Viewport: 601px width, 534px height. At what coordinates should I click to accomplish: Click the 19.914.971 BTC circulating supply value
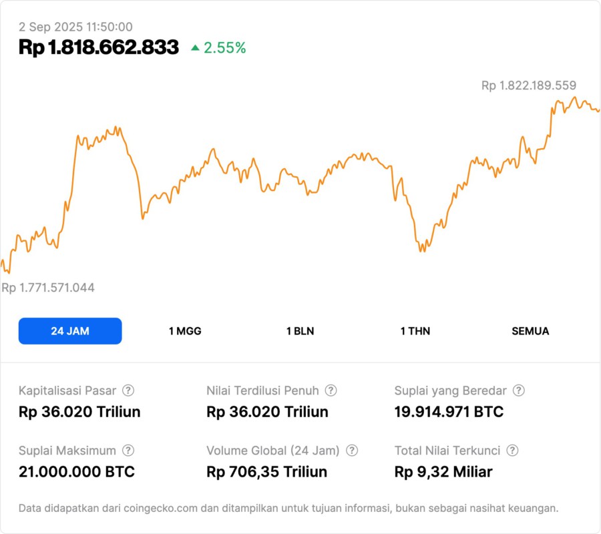(x=449, y=412)
